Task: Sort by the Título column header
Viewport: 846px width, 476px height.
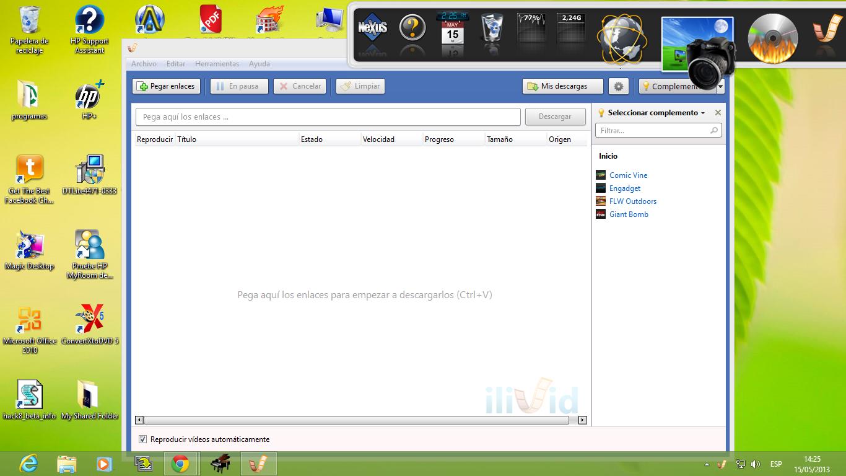Action: pyautogui.click(x=237, y=139)
